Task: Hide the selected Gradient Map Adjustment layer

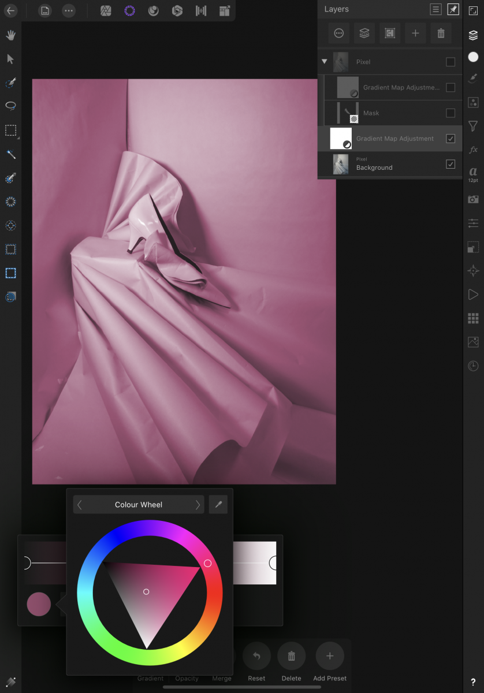Action: tap(451, 139)
